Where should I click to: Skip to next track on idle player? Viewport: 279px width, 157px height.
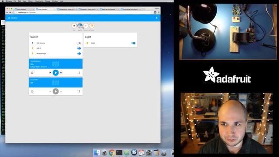[x=61, y=73]
